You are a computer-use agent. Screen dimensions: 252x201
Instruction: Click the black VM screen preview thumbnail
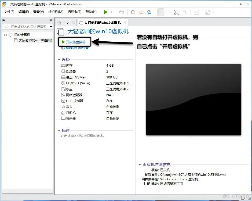[193, 100]
